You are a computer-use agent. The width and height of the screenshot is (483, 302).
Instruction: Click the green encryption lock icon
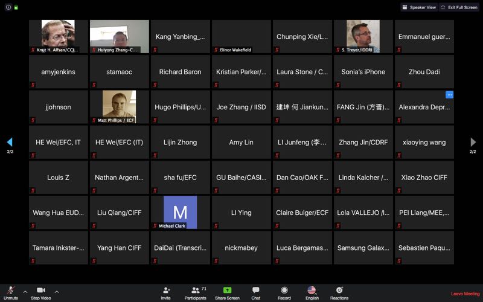coord(16,7)
